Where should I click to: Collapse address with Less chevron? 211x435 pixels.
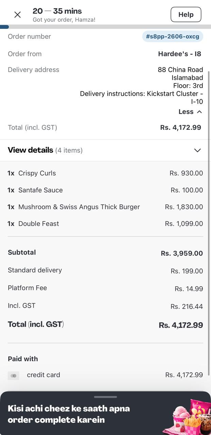click(199, 112)
